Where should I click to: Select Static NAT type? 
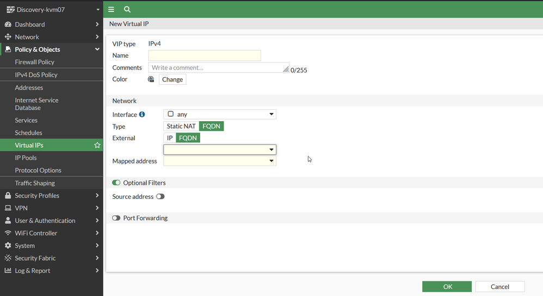coord(181,126)
